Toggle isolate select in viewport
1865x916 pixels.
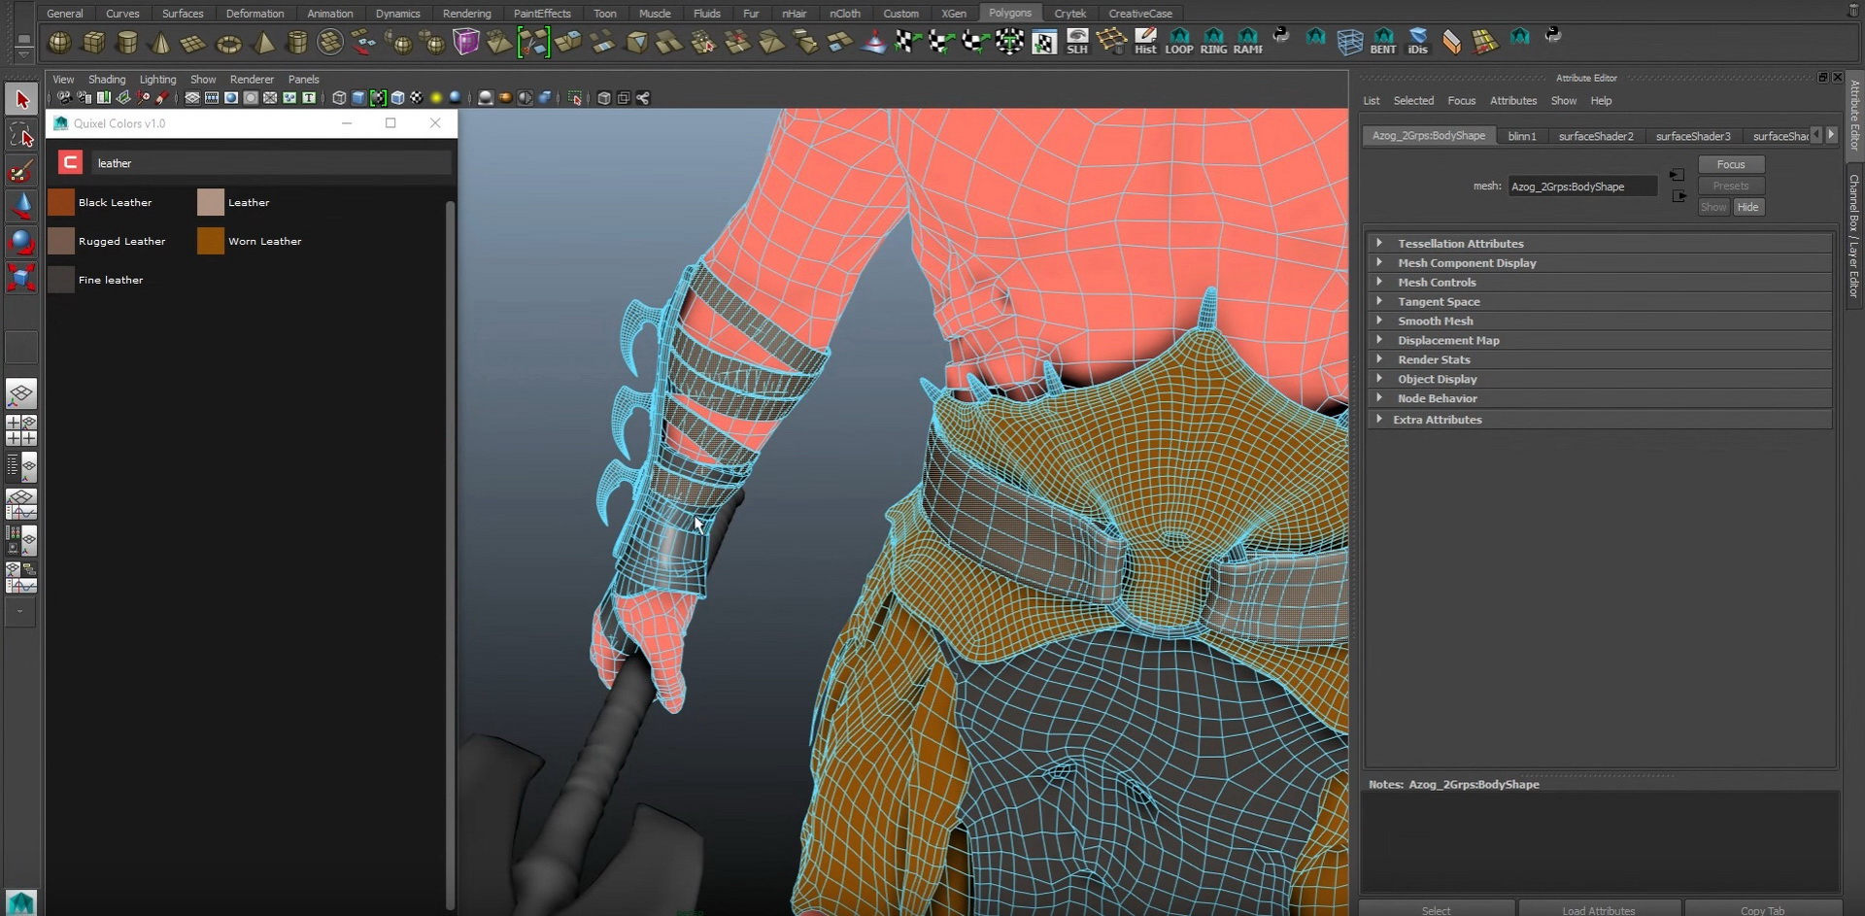pos(575,98)
